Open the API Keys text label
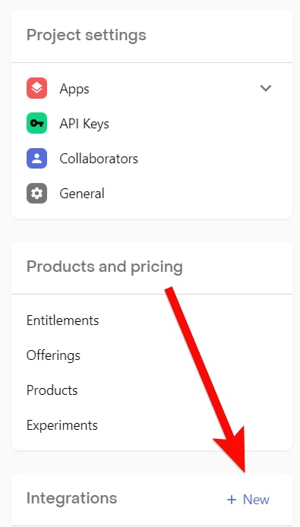The width and height of the screenshot is (300, 527). 84,124
